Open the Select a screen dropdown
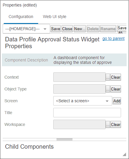129x159 pixels. (x=83, y=101)
